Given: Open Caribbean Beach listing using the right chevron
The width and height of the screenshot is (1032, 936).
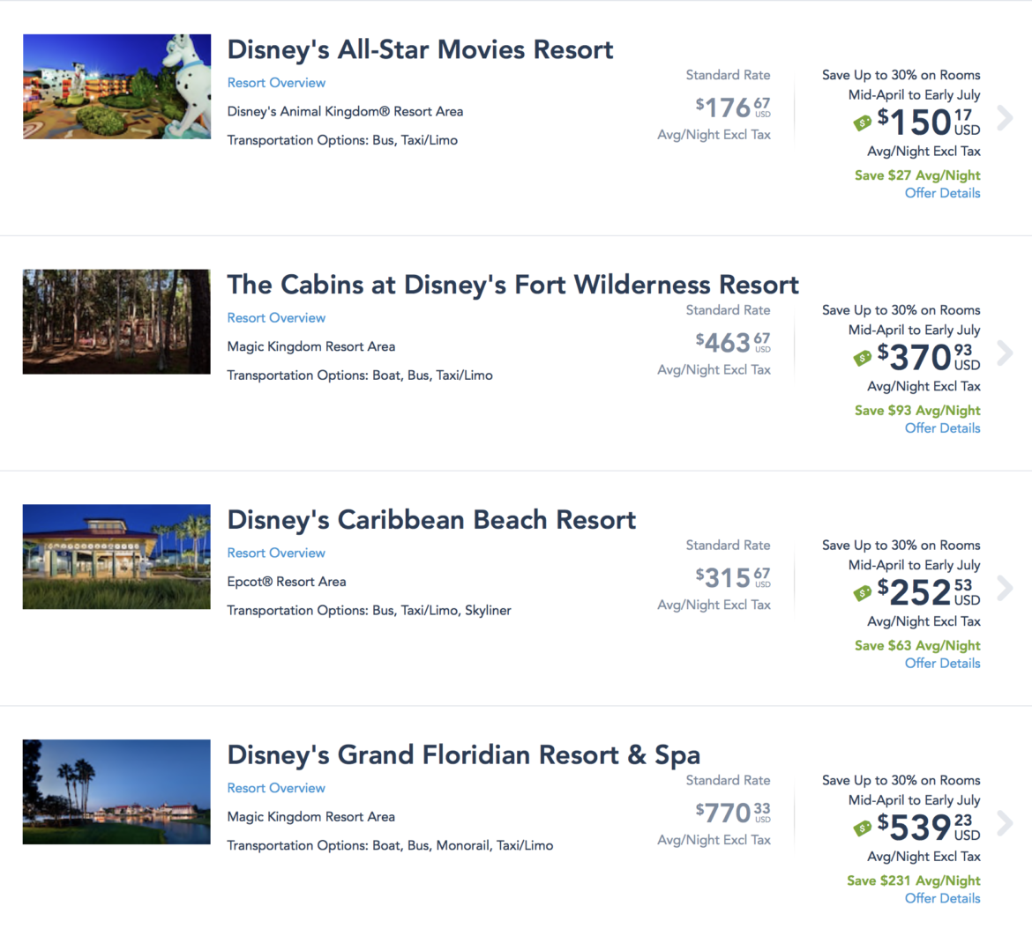Looking at the screenshot, I should click(x=1005, y=587).
